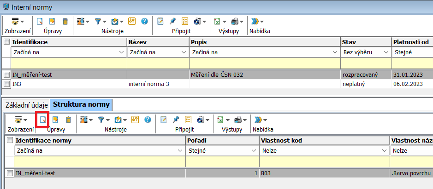Tick the checkbox for upper IN_měření-test row
433x189 pixels.
[x=6, y=74]
